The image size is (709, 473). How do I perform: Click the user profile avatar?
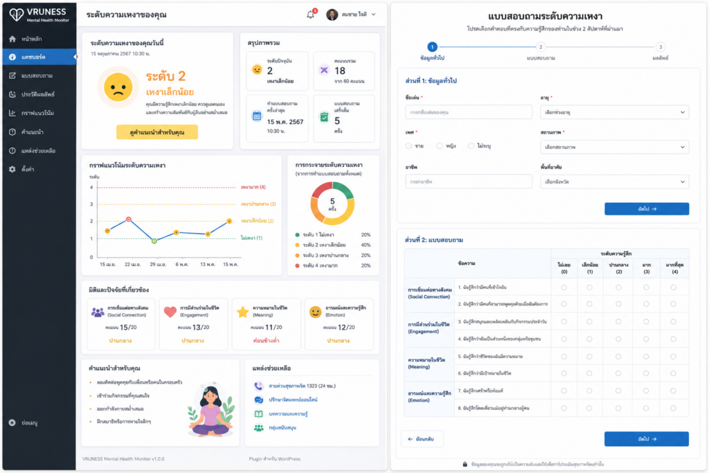pos(332,15)
